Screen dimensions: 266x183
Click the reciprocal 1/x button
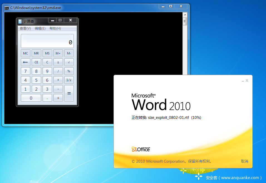(x=69, y=80)
